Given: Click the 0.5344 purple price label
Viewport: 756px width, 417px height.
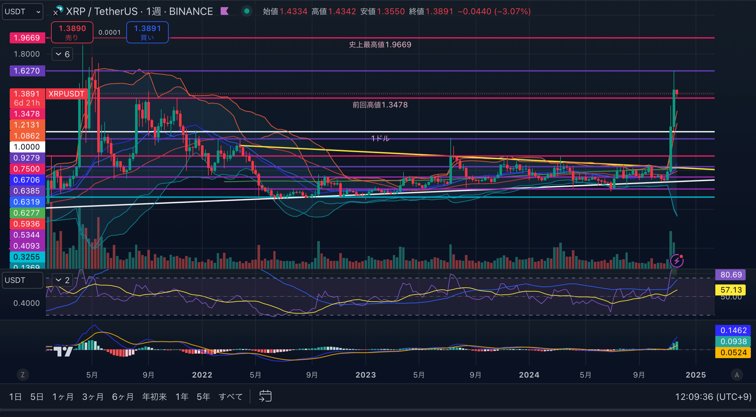Looking at the screenshot, I should click(27, 235).
